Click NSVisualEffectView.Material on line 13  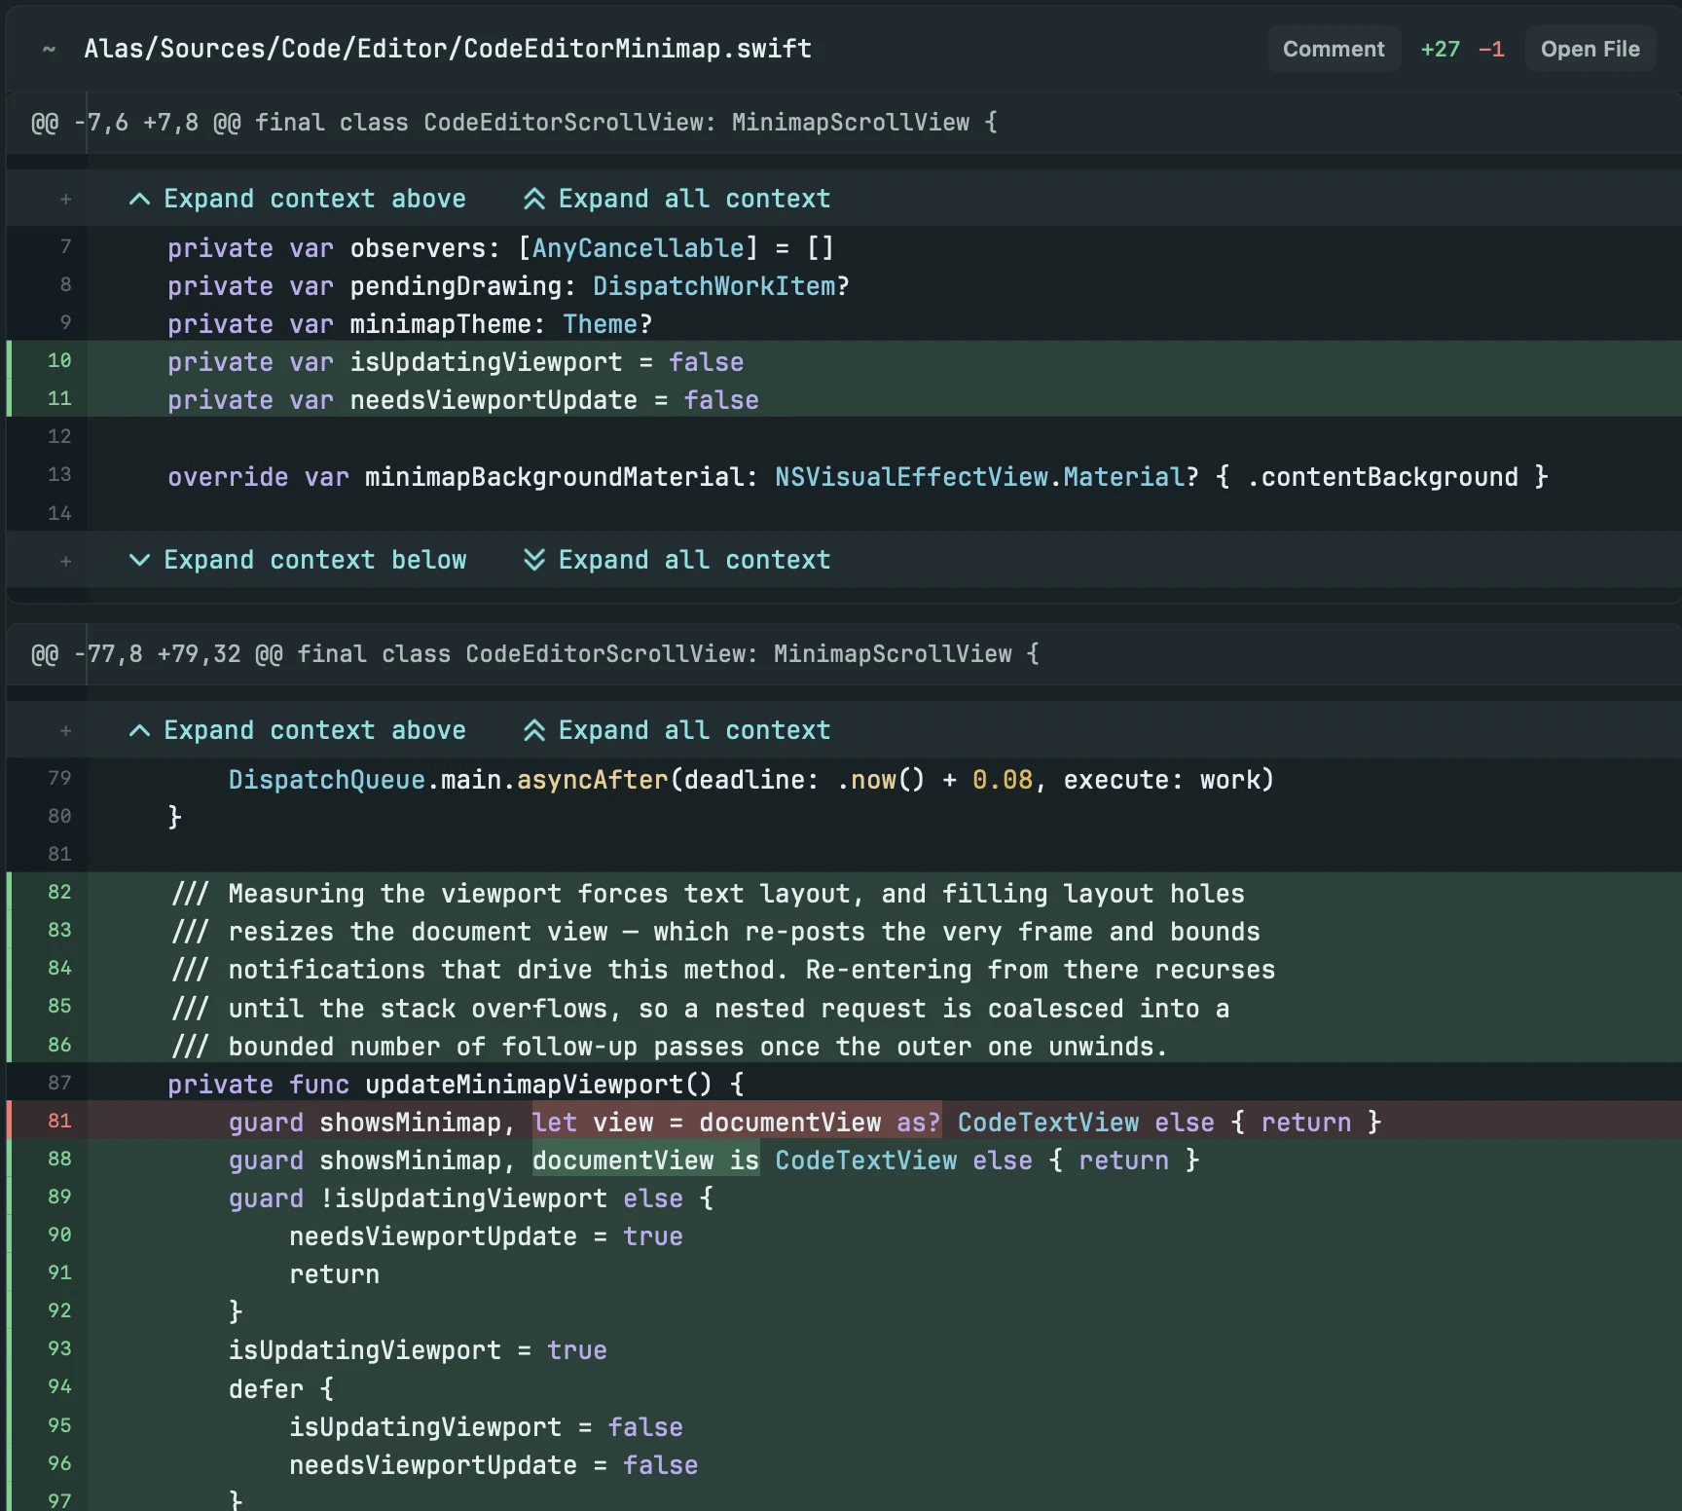979,477
